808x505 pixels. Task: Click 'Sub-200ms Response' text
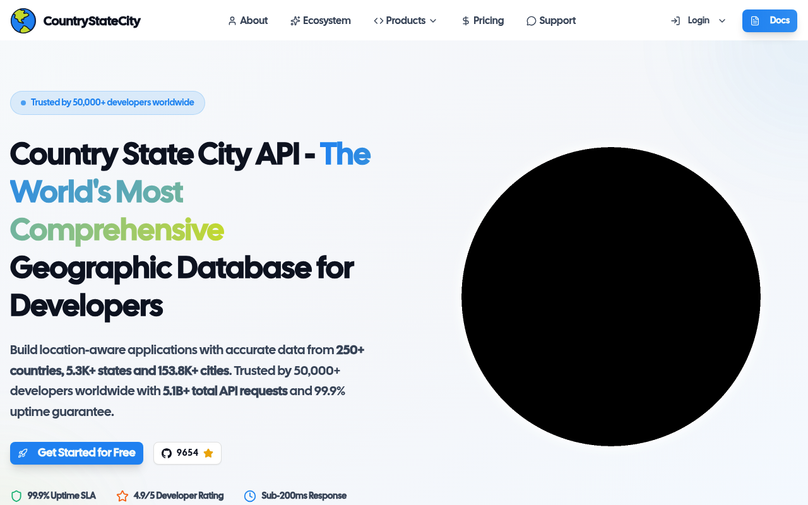304,496
